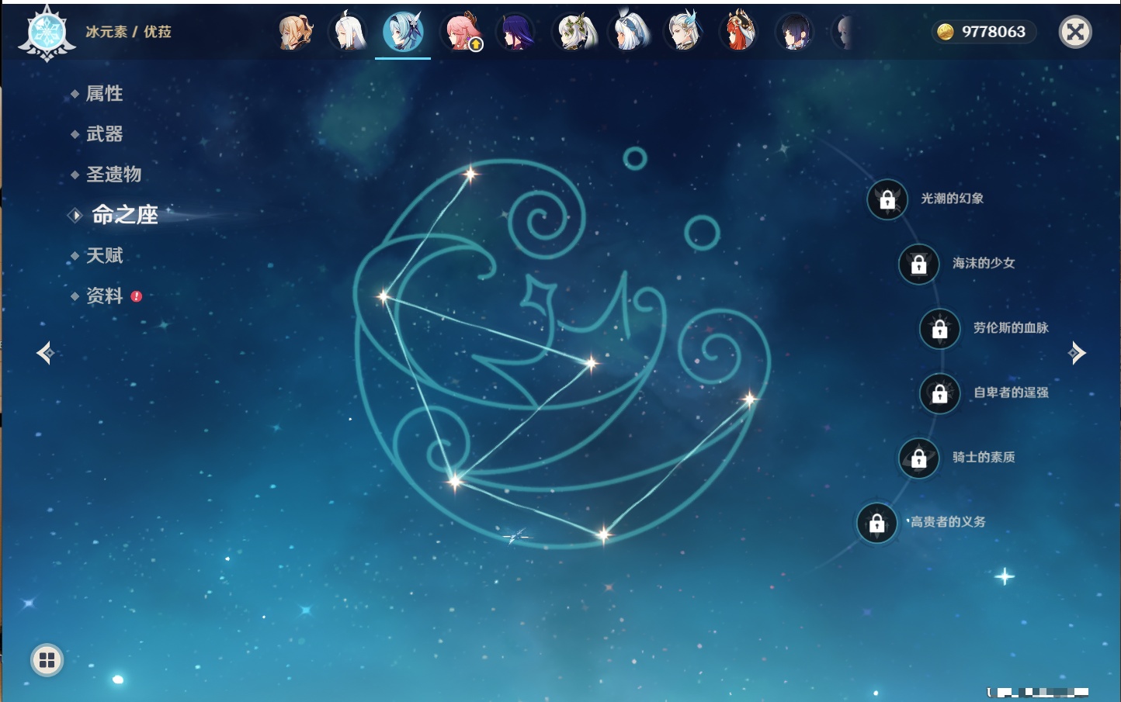Image resolution: width=1121 pixels, height=702 pixels.
Task: Click the 高贵者的义务 constellation label
Action: click(x=948, y=522)
